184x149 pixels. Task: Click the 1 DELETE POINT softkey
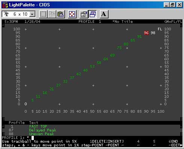click(x=98, y=143)
